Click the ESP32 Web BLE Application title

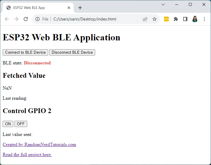(61, 37)
